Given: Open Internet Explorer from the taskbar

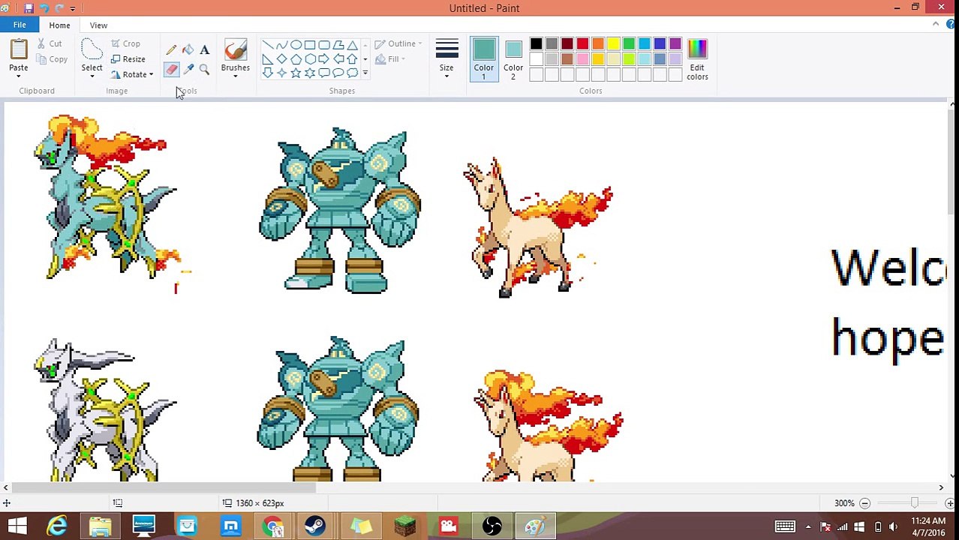Looking at the screenshot, I should click(57, 526).
